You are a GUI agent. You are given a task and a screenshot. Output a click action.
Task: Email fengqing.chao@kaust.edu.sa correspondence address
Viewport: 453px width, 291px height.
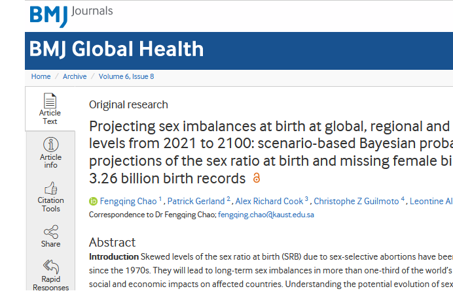point(266,214)
